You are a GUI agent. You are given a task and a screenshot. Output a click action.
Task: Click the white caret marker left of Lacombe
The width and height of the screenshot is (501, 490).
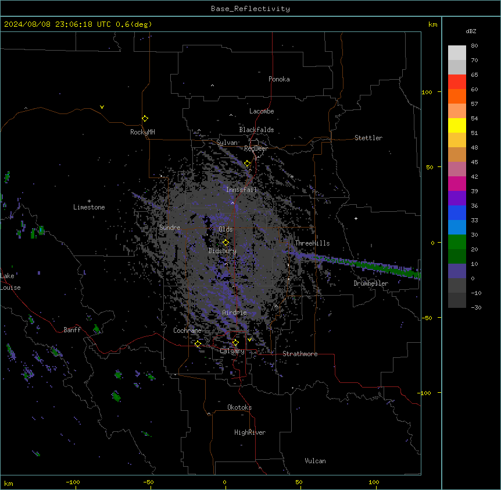coord(231,115)
